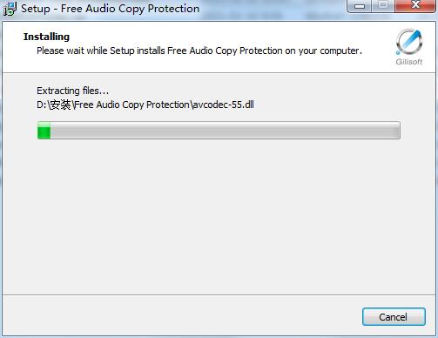This screenshot has width=438, height=338.
Task: Click the avcodec-55.dll file name
Action: point(223,105)
